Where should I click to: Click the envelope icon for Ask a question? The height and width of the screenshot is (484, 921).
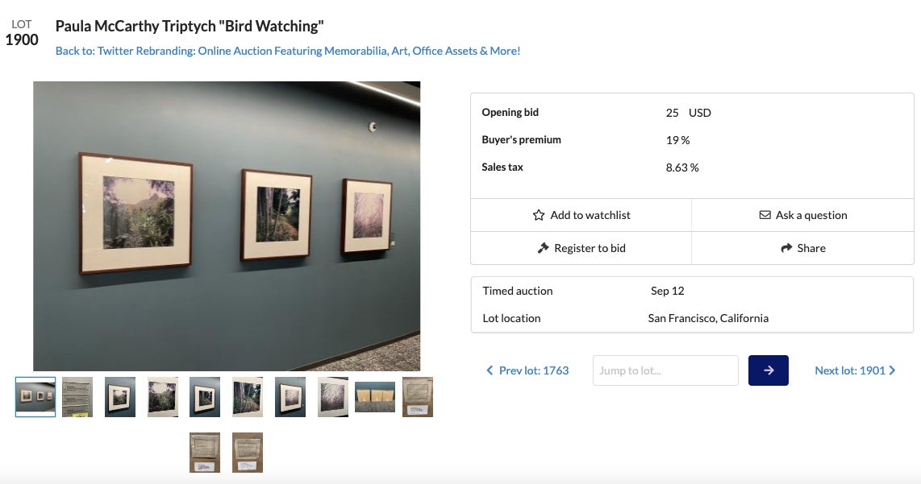765,215
